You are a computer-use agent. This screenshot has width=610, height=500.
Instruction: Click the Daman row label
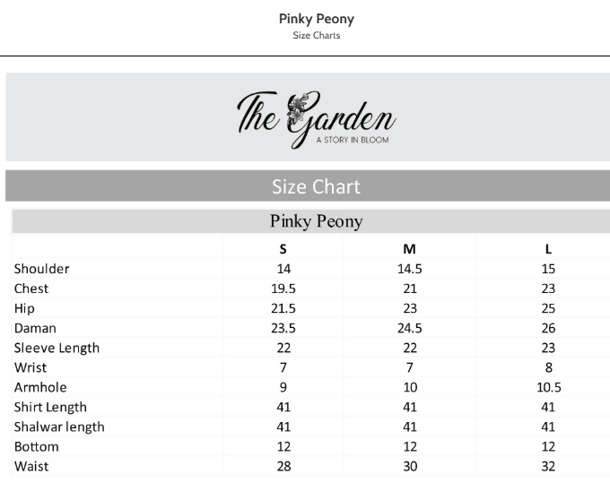(x=35, y=328)
